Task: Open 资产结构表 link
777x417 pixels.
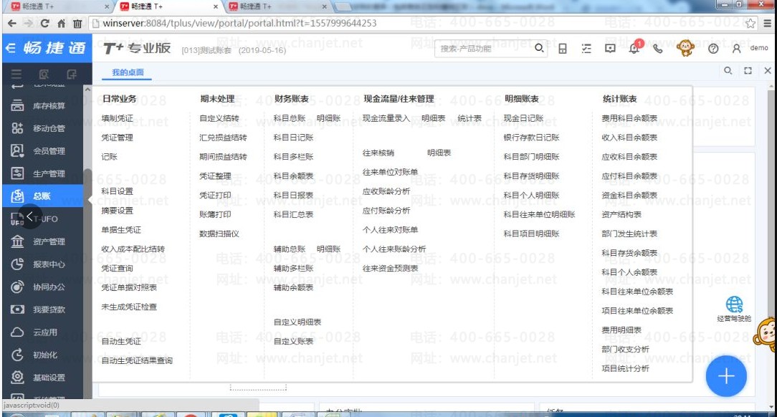Action: 621,215
